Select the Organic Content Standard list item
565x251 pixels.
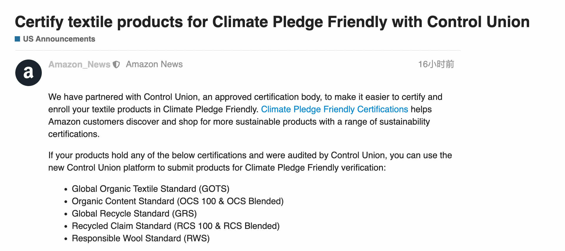(x=178, y=201)
